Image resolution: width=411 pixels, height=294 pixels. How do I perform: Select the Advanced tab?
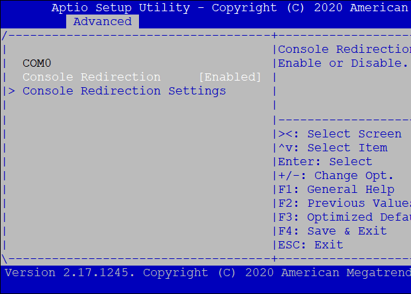[x=102, y=21]
